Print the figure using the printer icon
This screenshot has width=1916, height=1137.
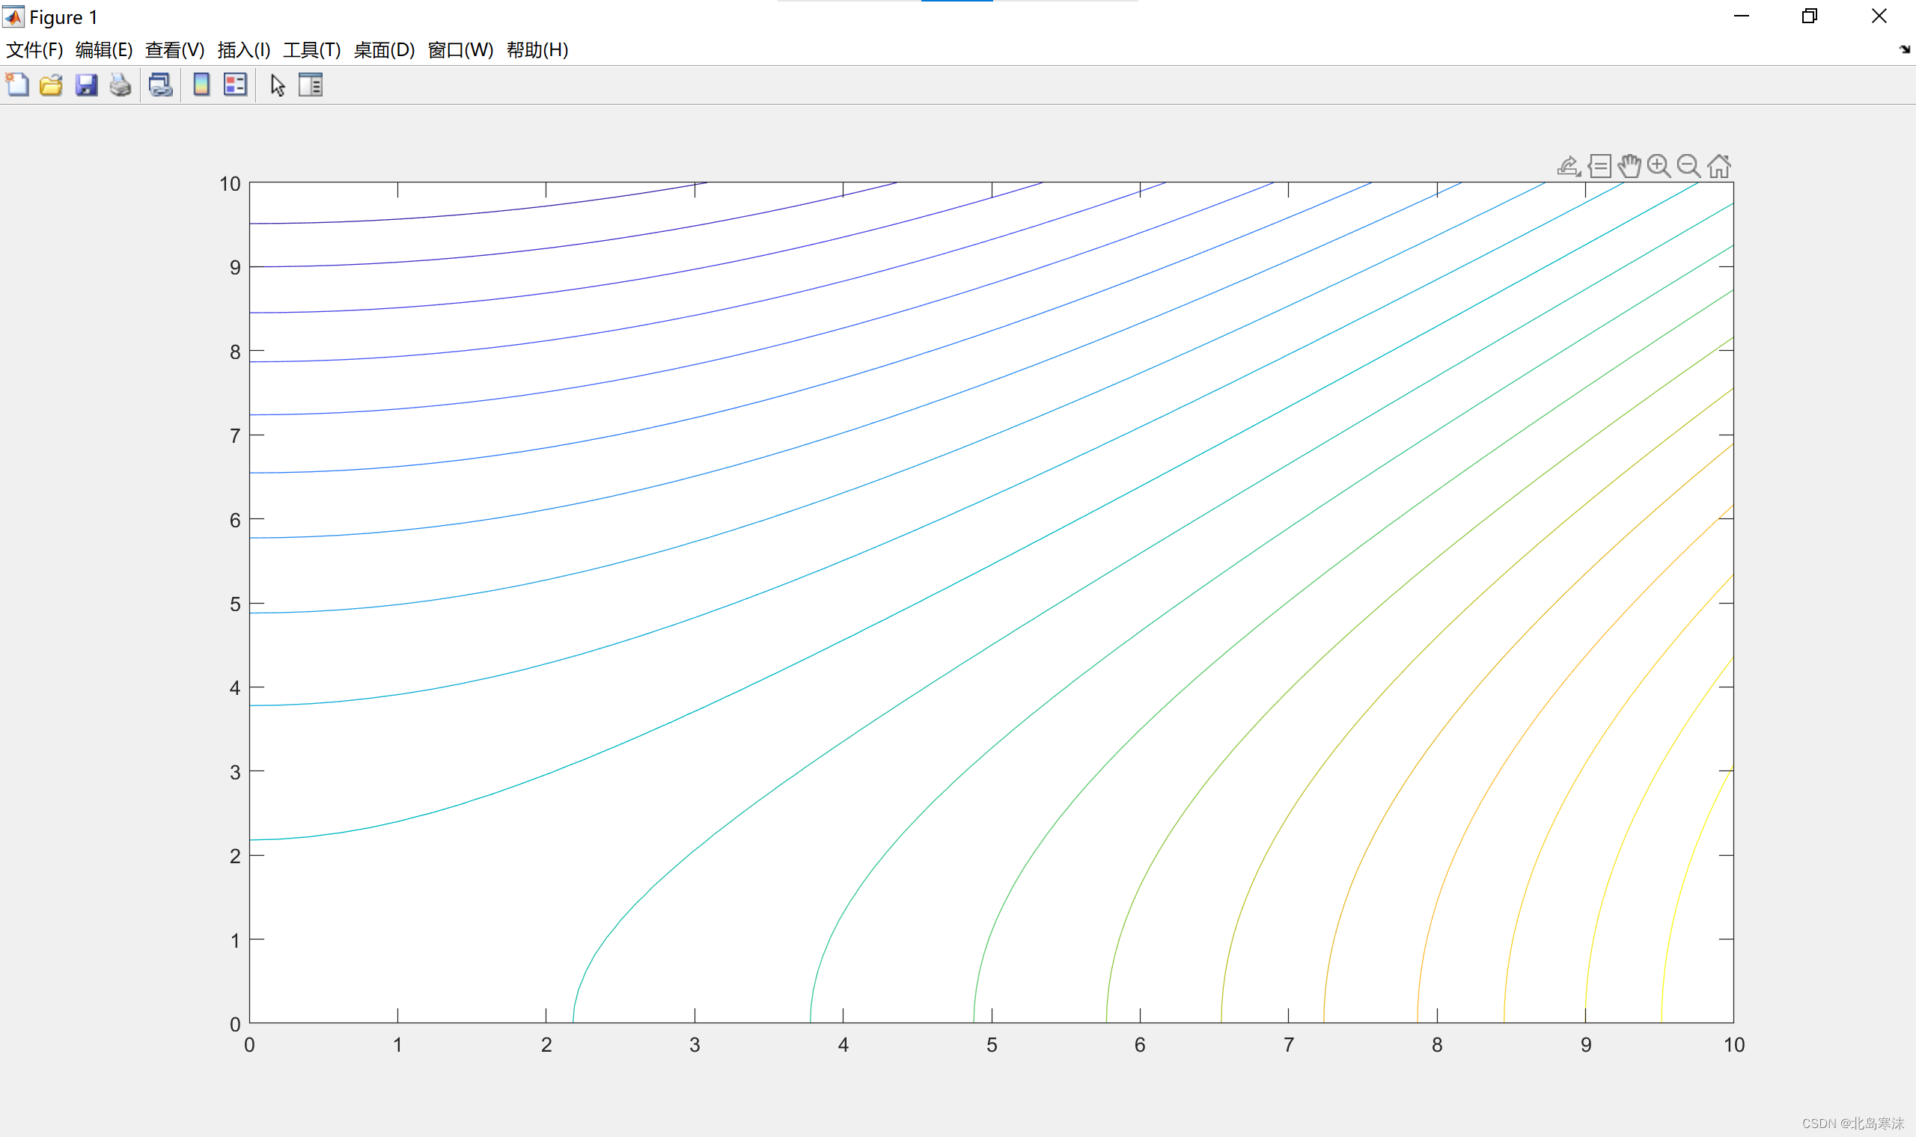pyautogui.click(x=120, y=85)
